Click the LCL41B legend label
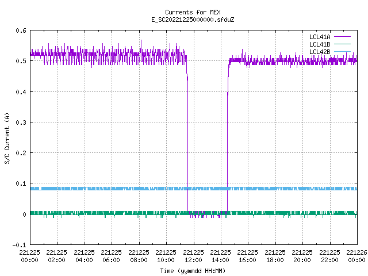 [x=320, y=44]
